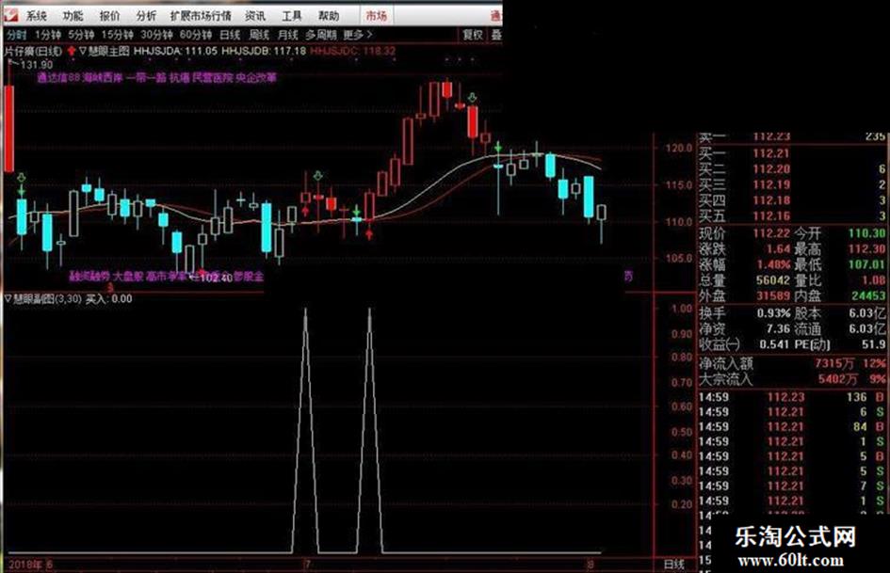890x573 pixels.
Task: Click the 今开 110.30 value
Action: pos(866,233)
